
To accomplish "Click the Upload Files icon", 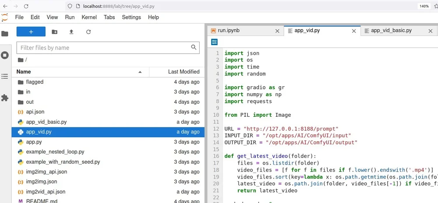I will pos(71,32).
